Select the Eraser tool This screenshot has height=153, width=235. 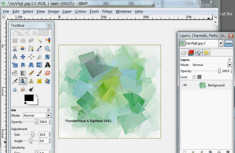(x=47, y=73)
